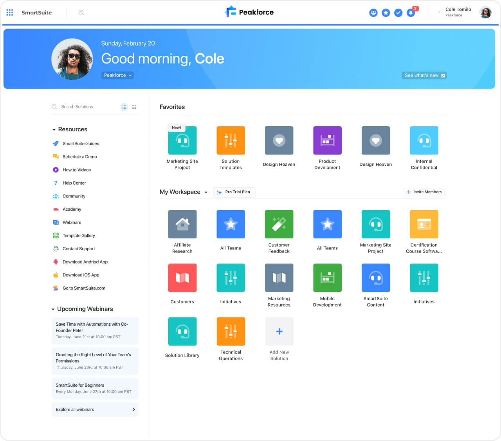Open the members icon in the top bar
Image resolution: width=501 pixels, height=441 pixels.
[x=373, y=13]
